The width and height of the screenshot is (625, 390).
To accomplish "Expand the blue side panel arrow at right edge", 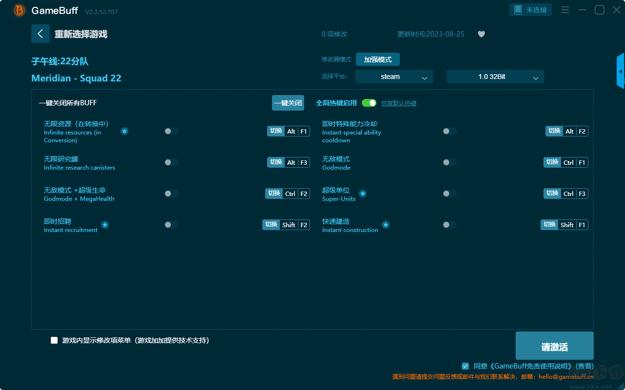I will [x=621, y=71].
